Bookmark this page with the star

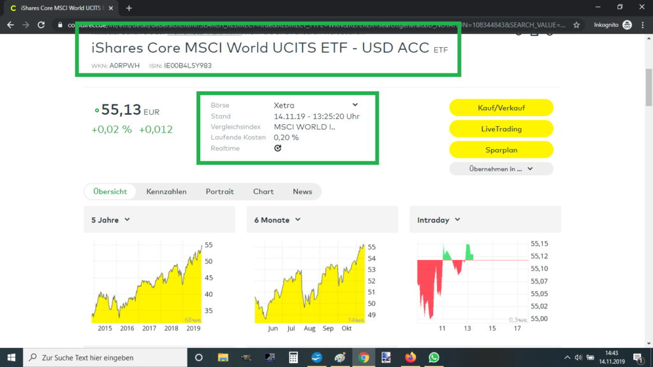click(x=576, y=25)
